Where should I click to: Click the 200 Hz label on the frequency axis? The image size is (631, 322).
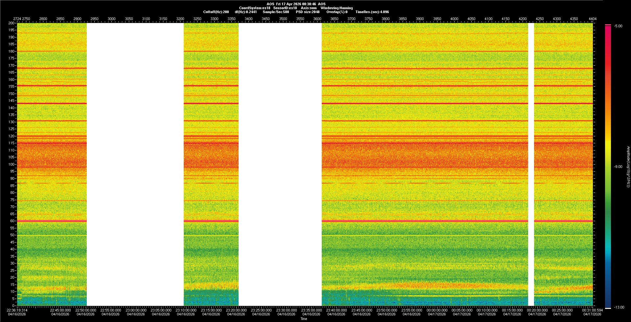(x=11, y=23)
